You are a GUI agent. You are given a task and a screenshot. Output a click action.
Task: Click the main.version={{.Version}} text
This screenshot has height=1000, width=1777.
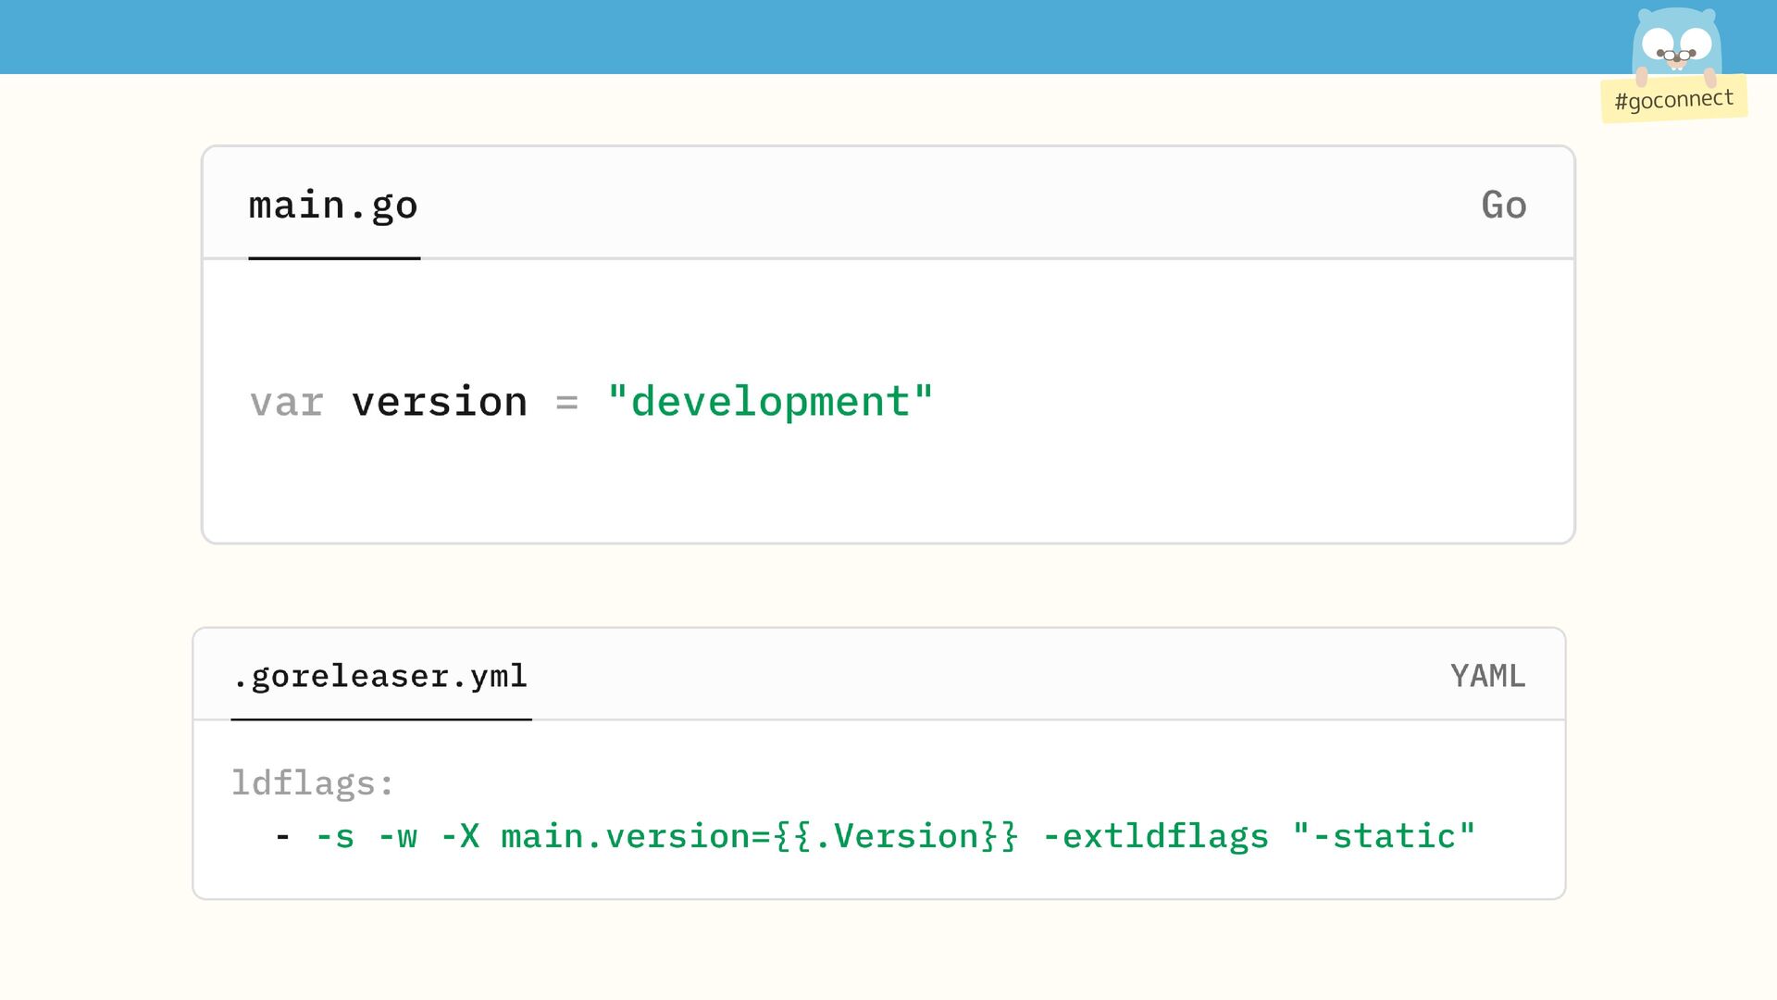click(x=759, y=836)
